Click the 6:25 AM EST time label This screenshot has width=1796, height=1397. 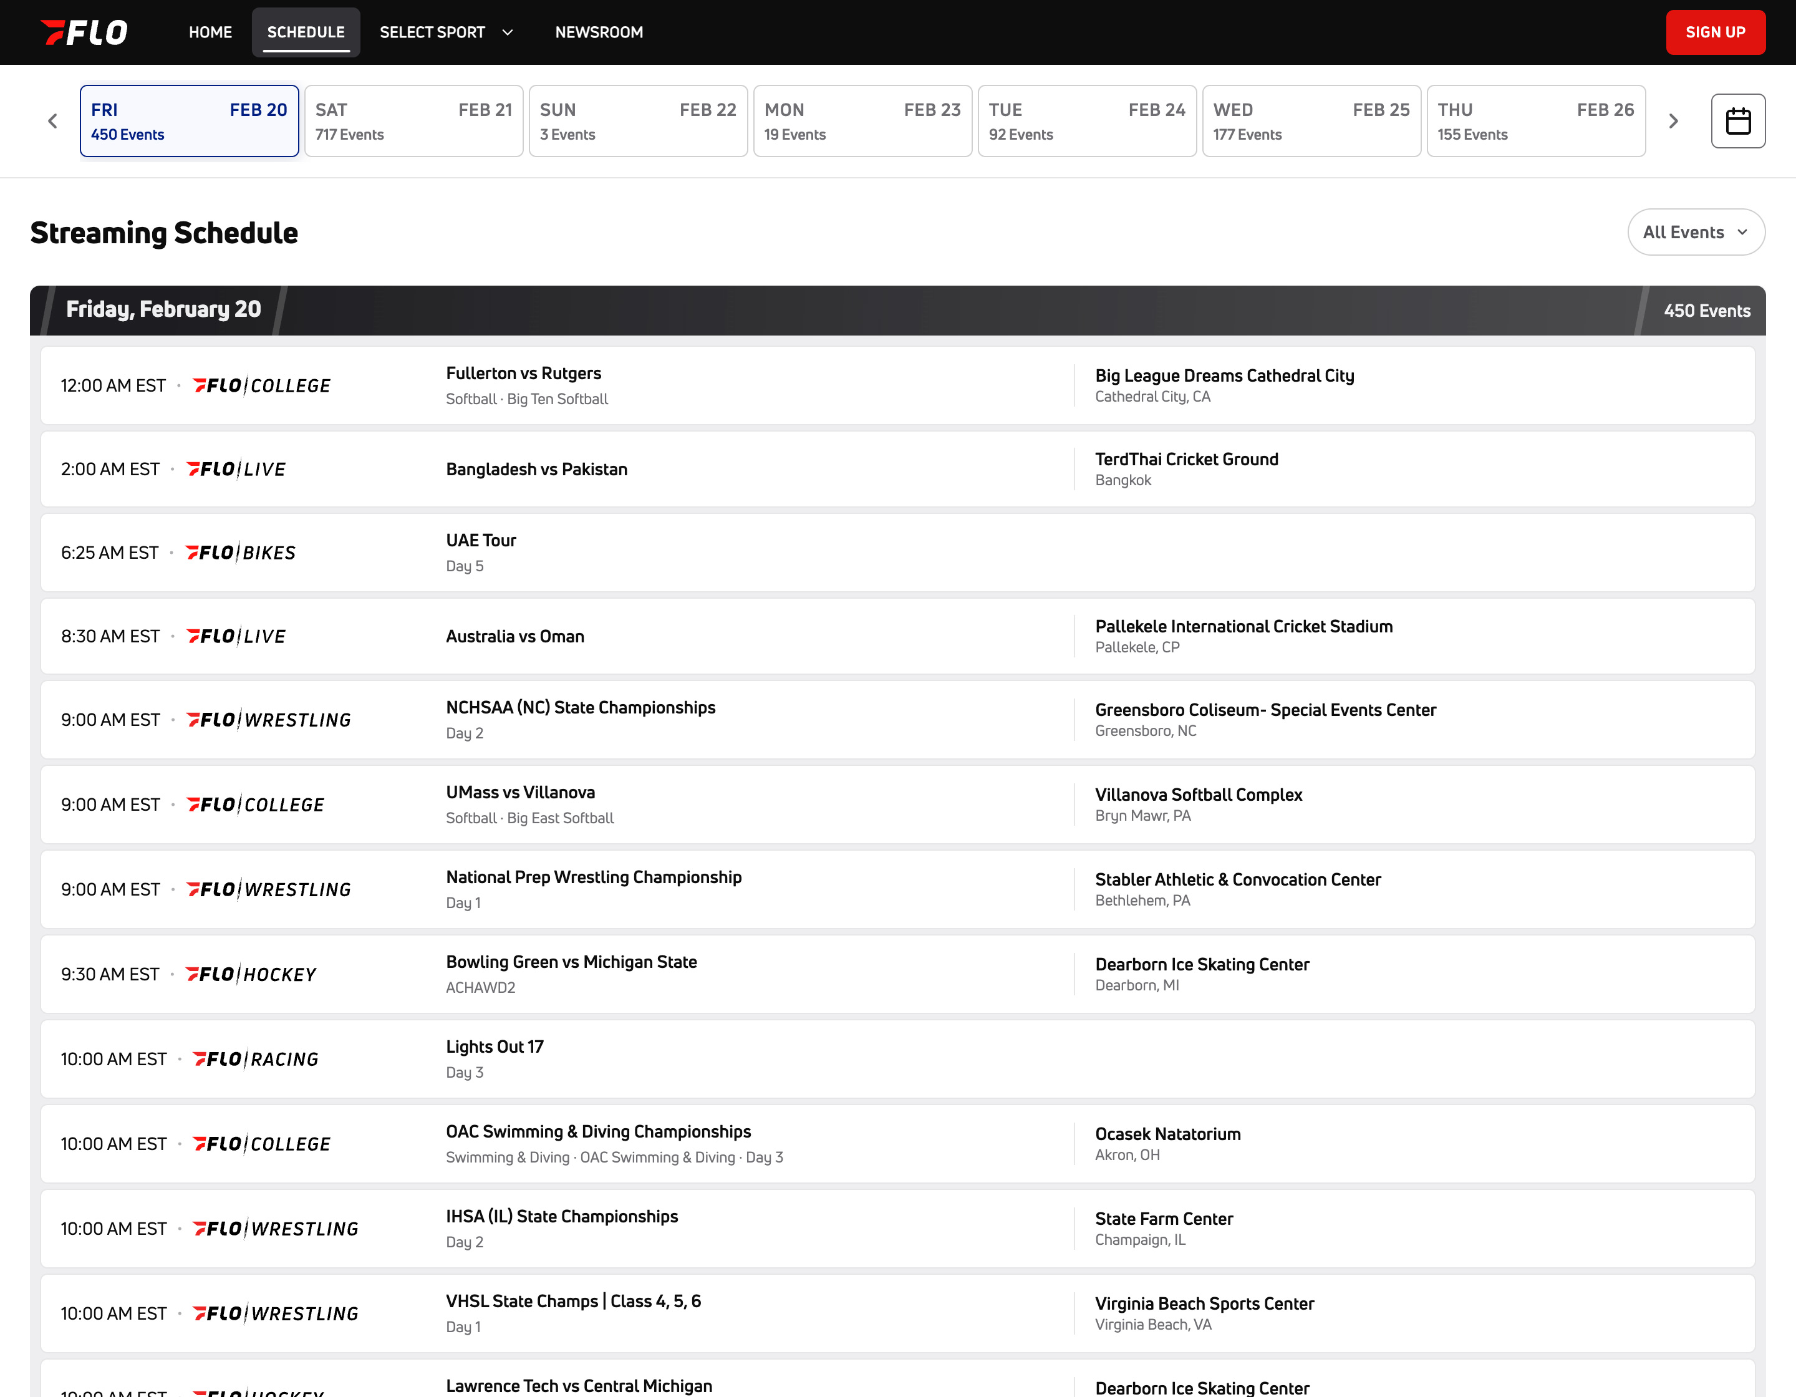(x=109, y=553)
